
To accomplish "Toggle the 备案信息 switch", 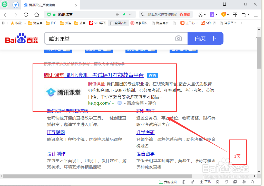I will click(x=192, y=50).
